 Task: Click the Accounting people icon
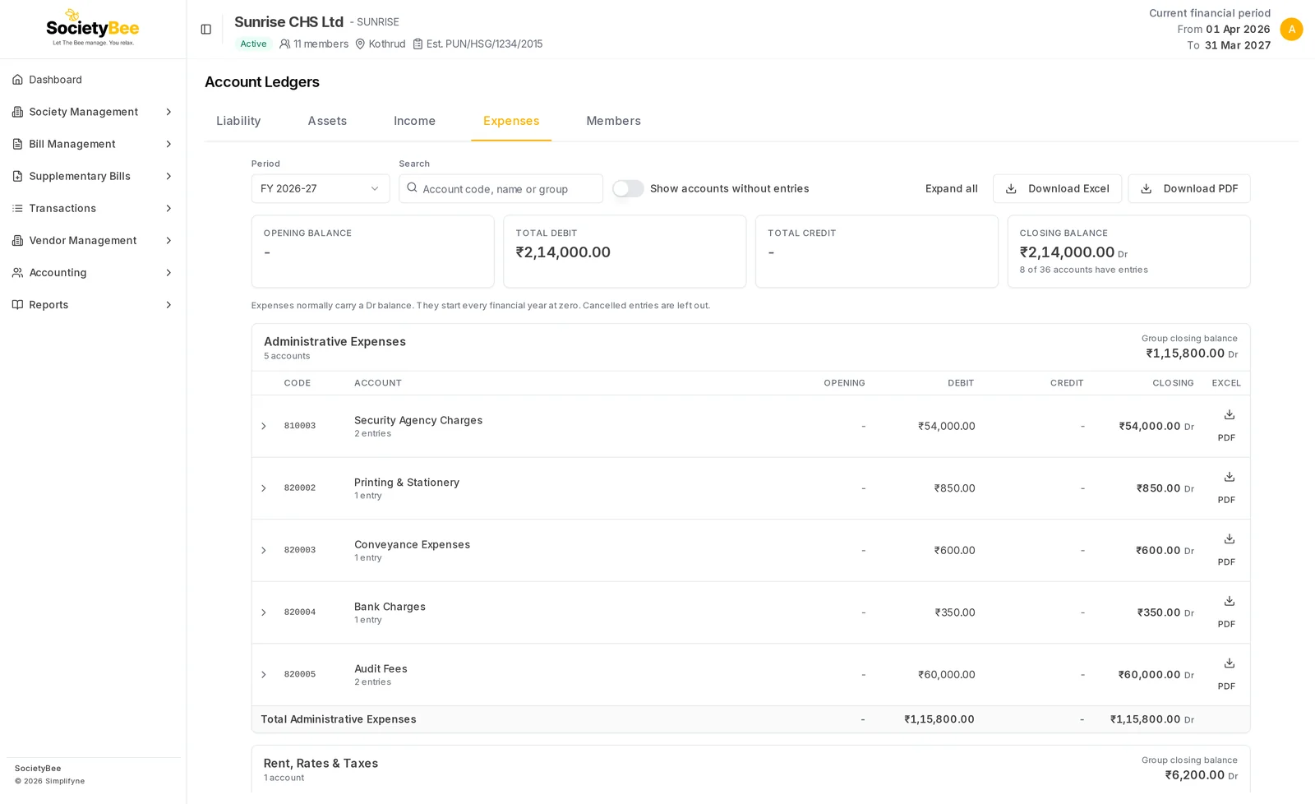[x=17, y=272]
